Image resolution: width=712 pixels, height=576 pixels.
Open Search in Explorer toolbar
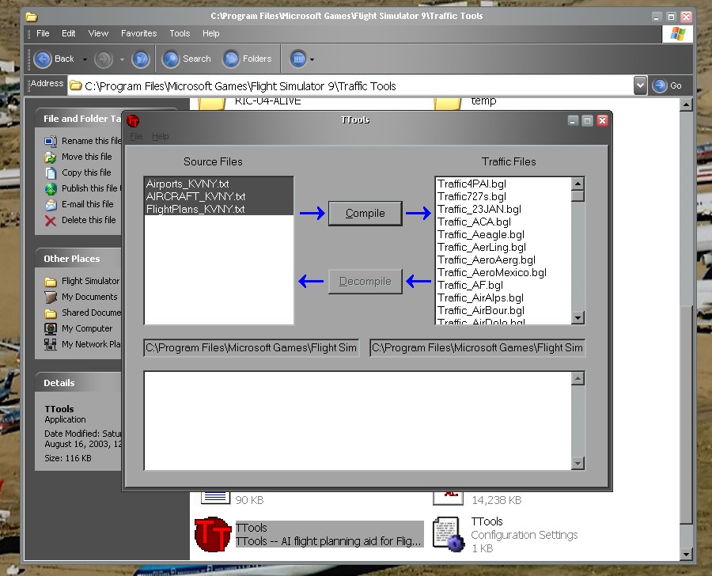pyautogui.click(x=187, y=59)
